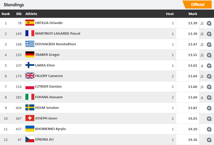Expand details for MARTINOT-LAGARDE Pascal's row

tap(209, 34)
